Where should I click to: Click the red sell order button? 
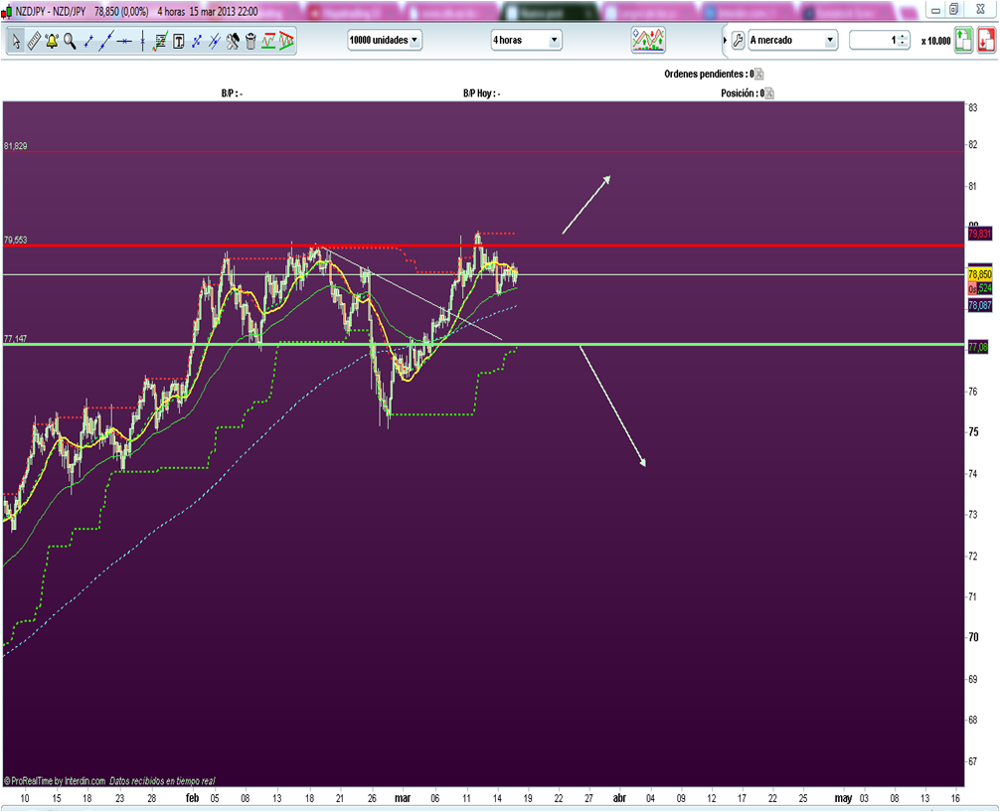click(986, 40)
